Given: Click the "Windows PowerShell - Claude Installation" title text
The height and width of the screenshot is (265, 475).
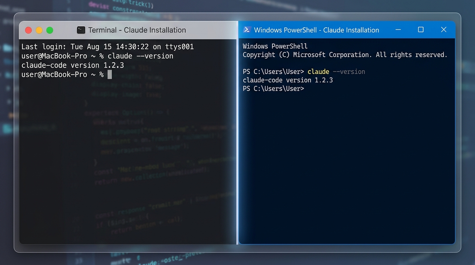Looking at the screenshot, I should [316, 30].
